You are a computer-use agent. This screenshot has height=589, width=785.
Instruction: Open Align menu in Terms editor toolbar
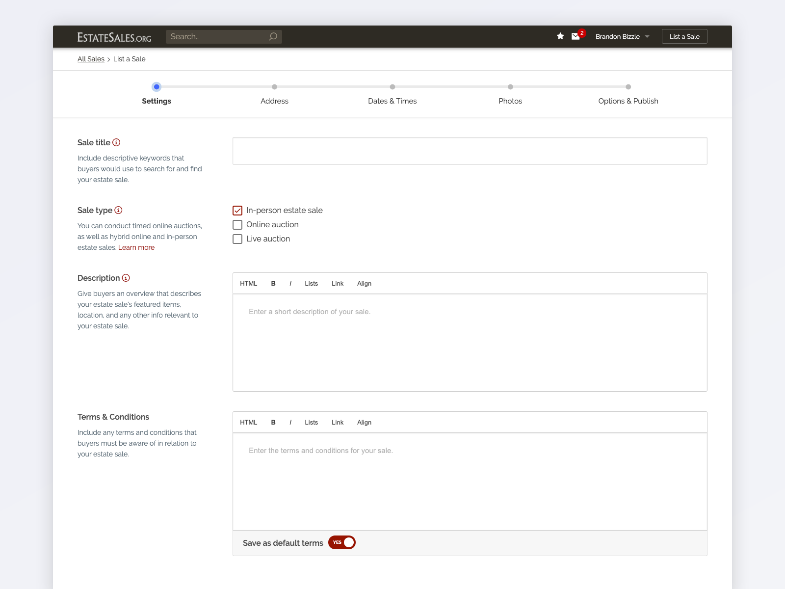pos(364,423)
